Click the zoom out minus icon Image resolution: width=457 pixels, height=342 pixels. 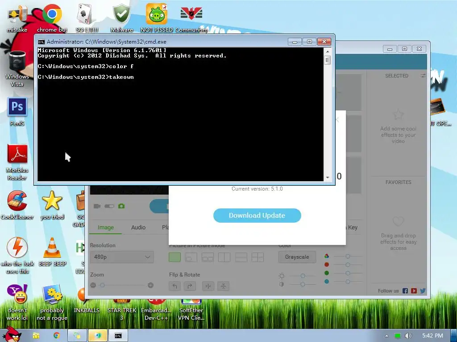coord(93,285)
